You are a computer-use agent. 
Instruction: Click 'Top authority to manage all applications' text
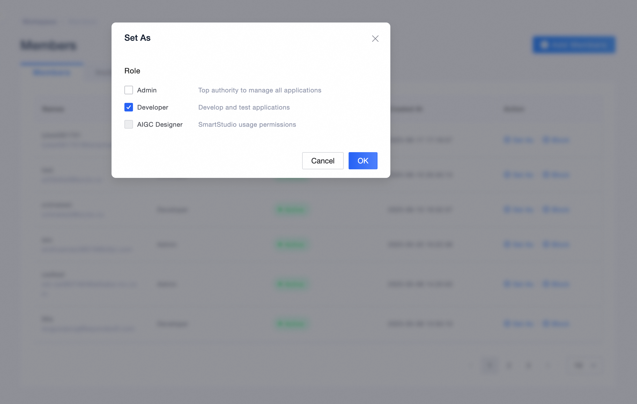point(260,90)
